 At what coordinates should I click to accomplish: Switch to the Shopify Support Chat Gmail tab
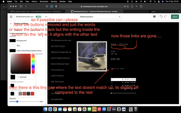36,12
